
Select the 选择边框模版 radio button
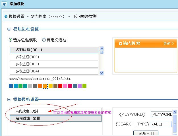(x=10, y=40)
